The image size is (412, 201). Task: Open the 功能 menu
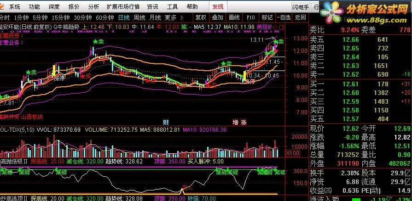pyautogui.click(x=35, y=6)
